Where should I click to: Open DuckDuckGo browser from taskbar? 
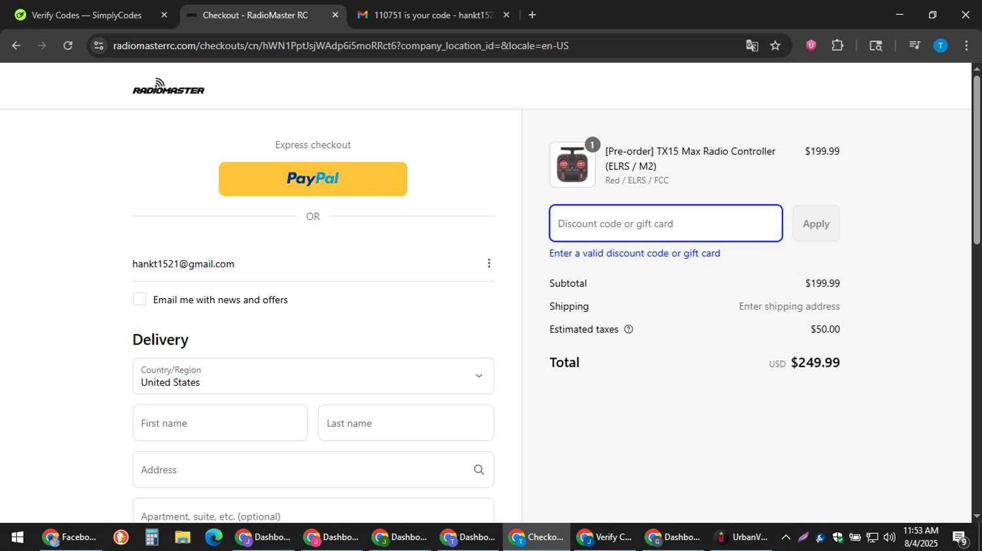point(120,537)
